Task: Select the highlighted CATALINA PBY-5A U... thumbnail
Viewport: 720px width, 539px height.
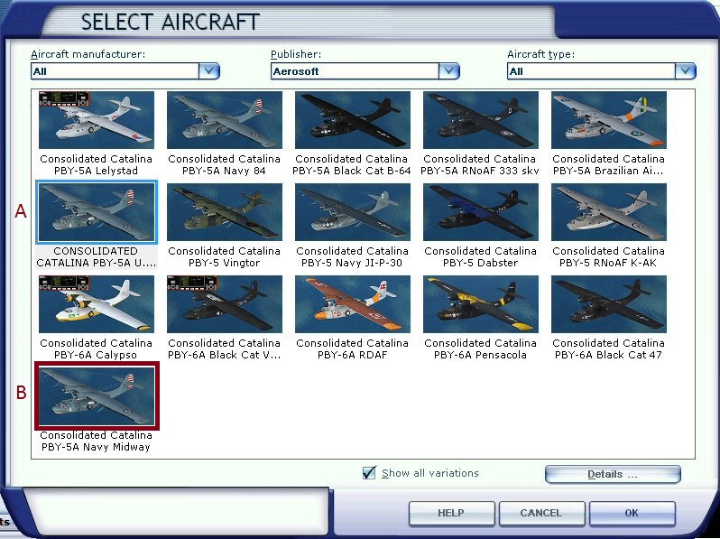Action: (x=97, y=212)
